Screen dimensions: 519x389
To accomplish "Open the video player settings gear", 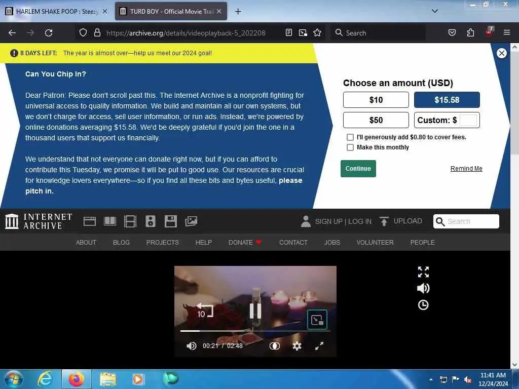I will pyautogui.click(x=297, y=346).
